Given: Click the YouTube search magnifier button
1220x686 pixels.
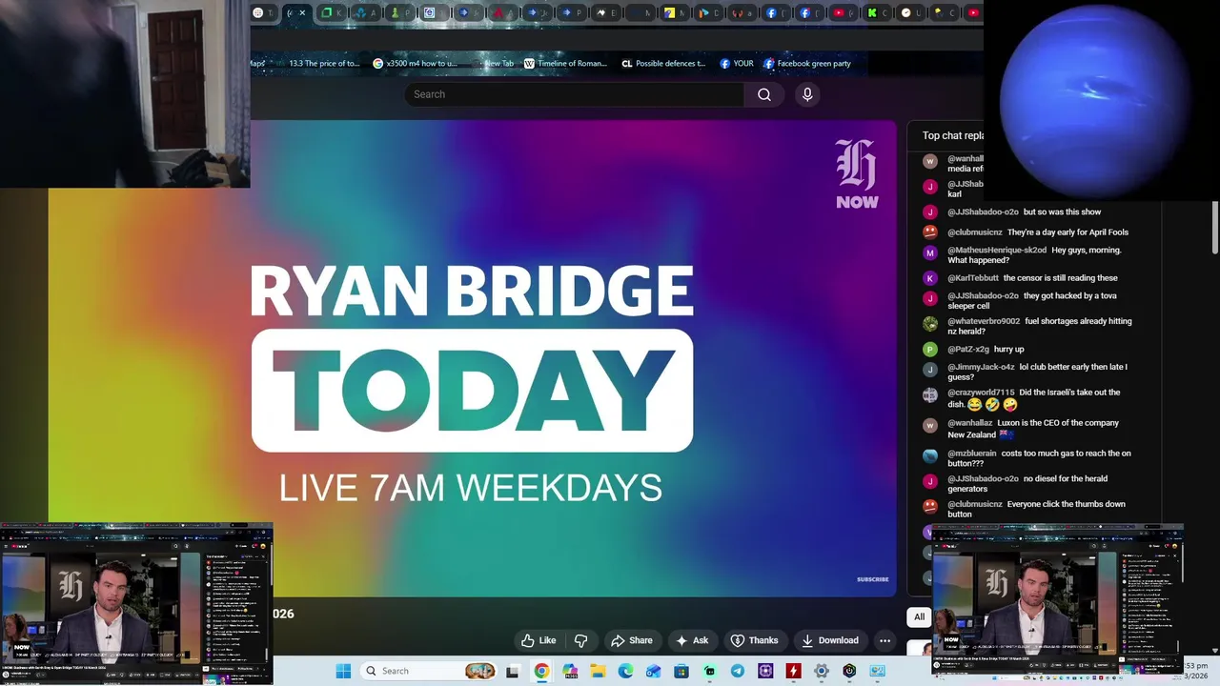Looking at the screenshot, I should (763, 94).
